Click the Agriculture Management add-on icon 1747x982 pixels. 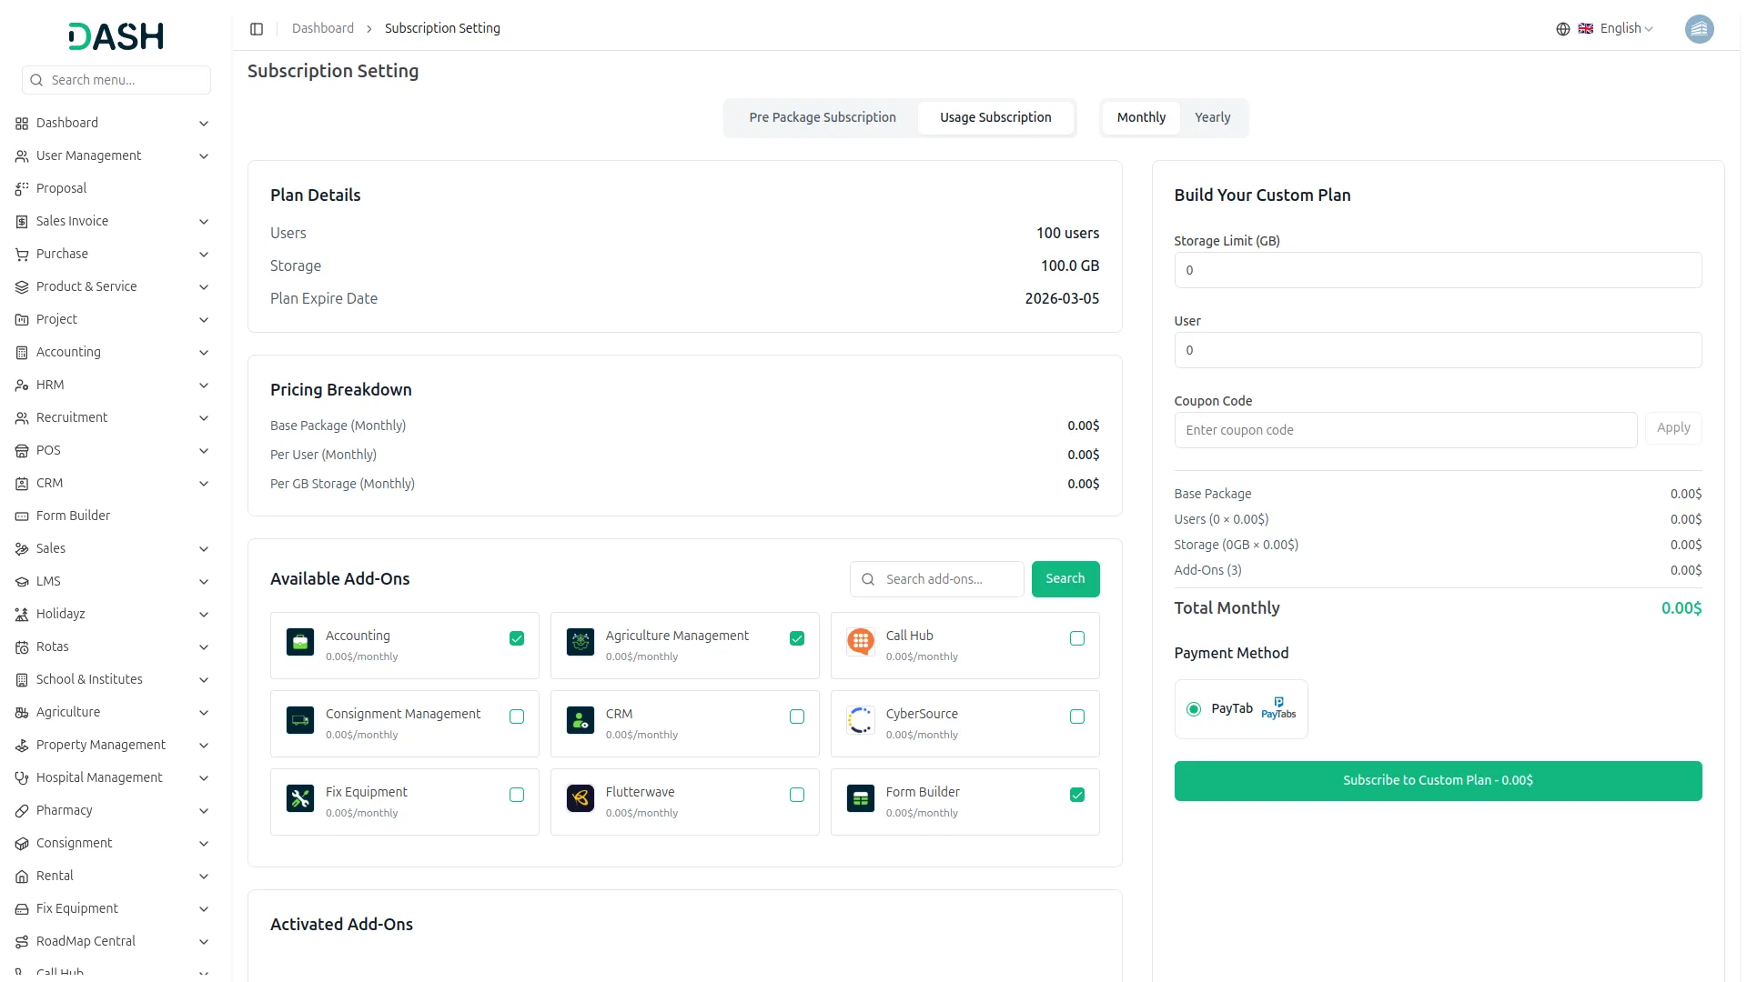click(x=581, y=642)
